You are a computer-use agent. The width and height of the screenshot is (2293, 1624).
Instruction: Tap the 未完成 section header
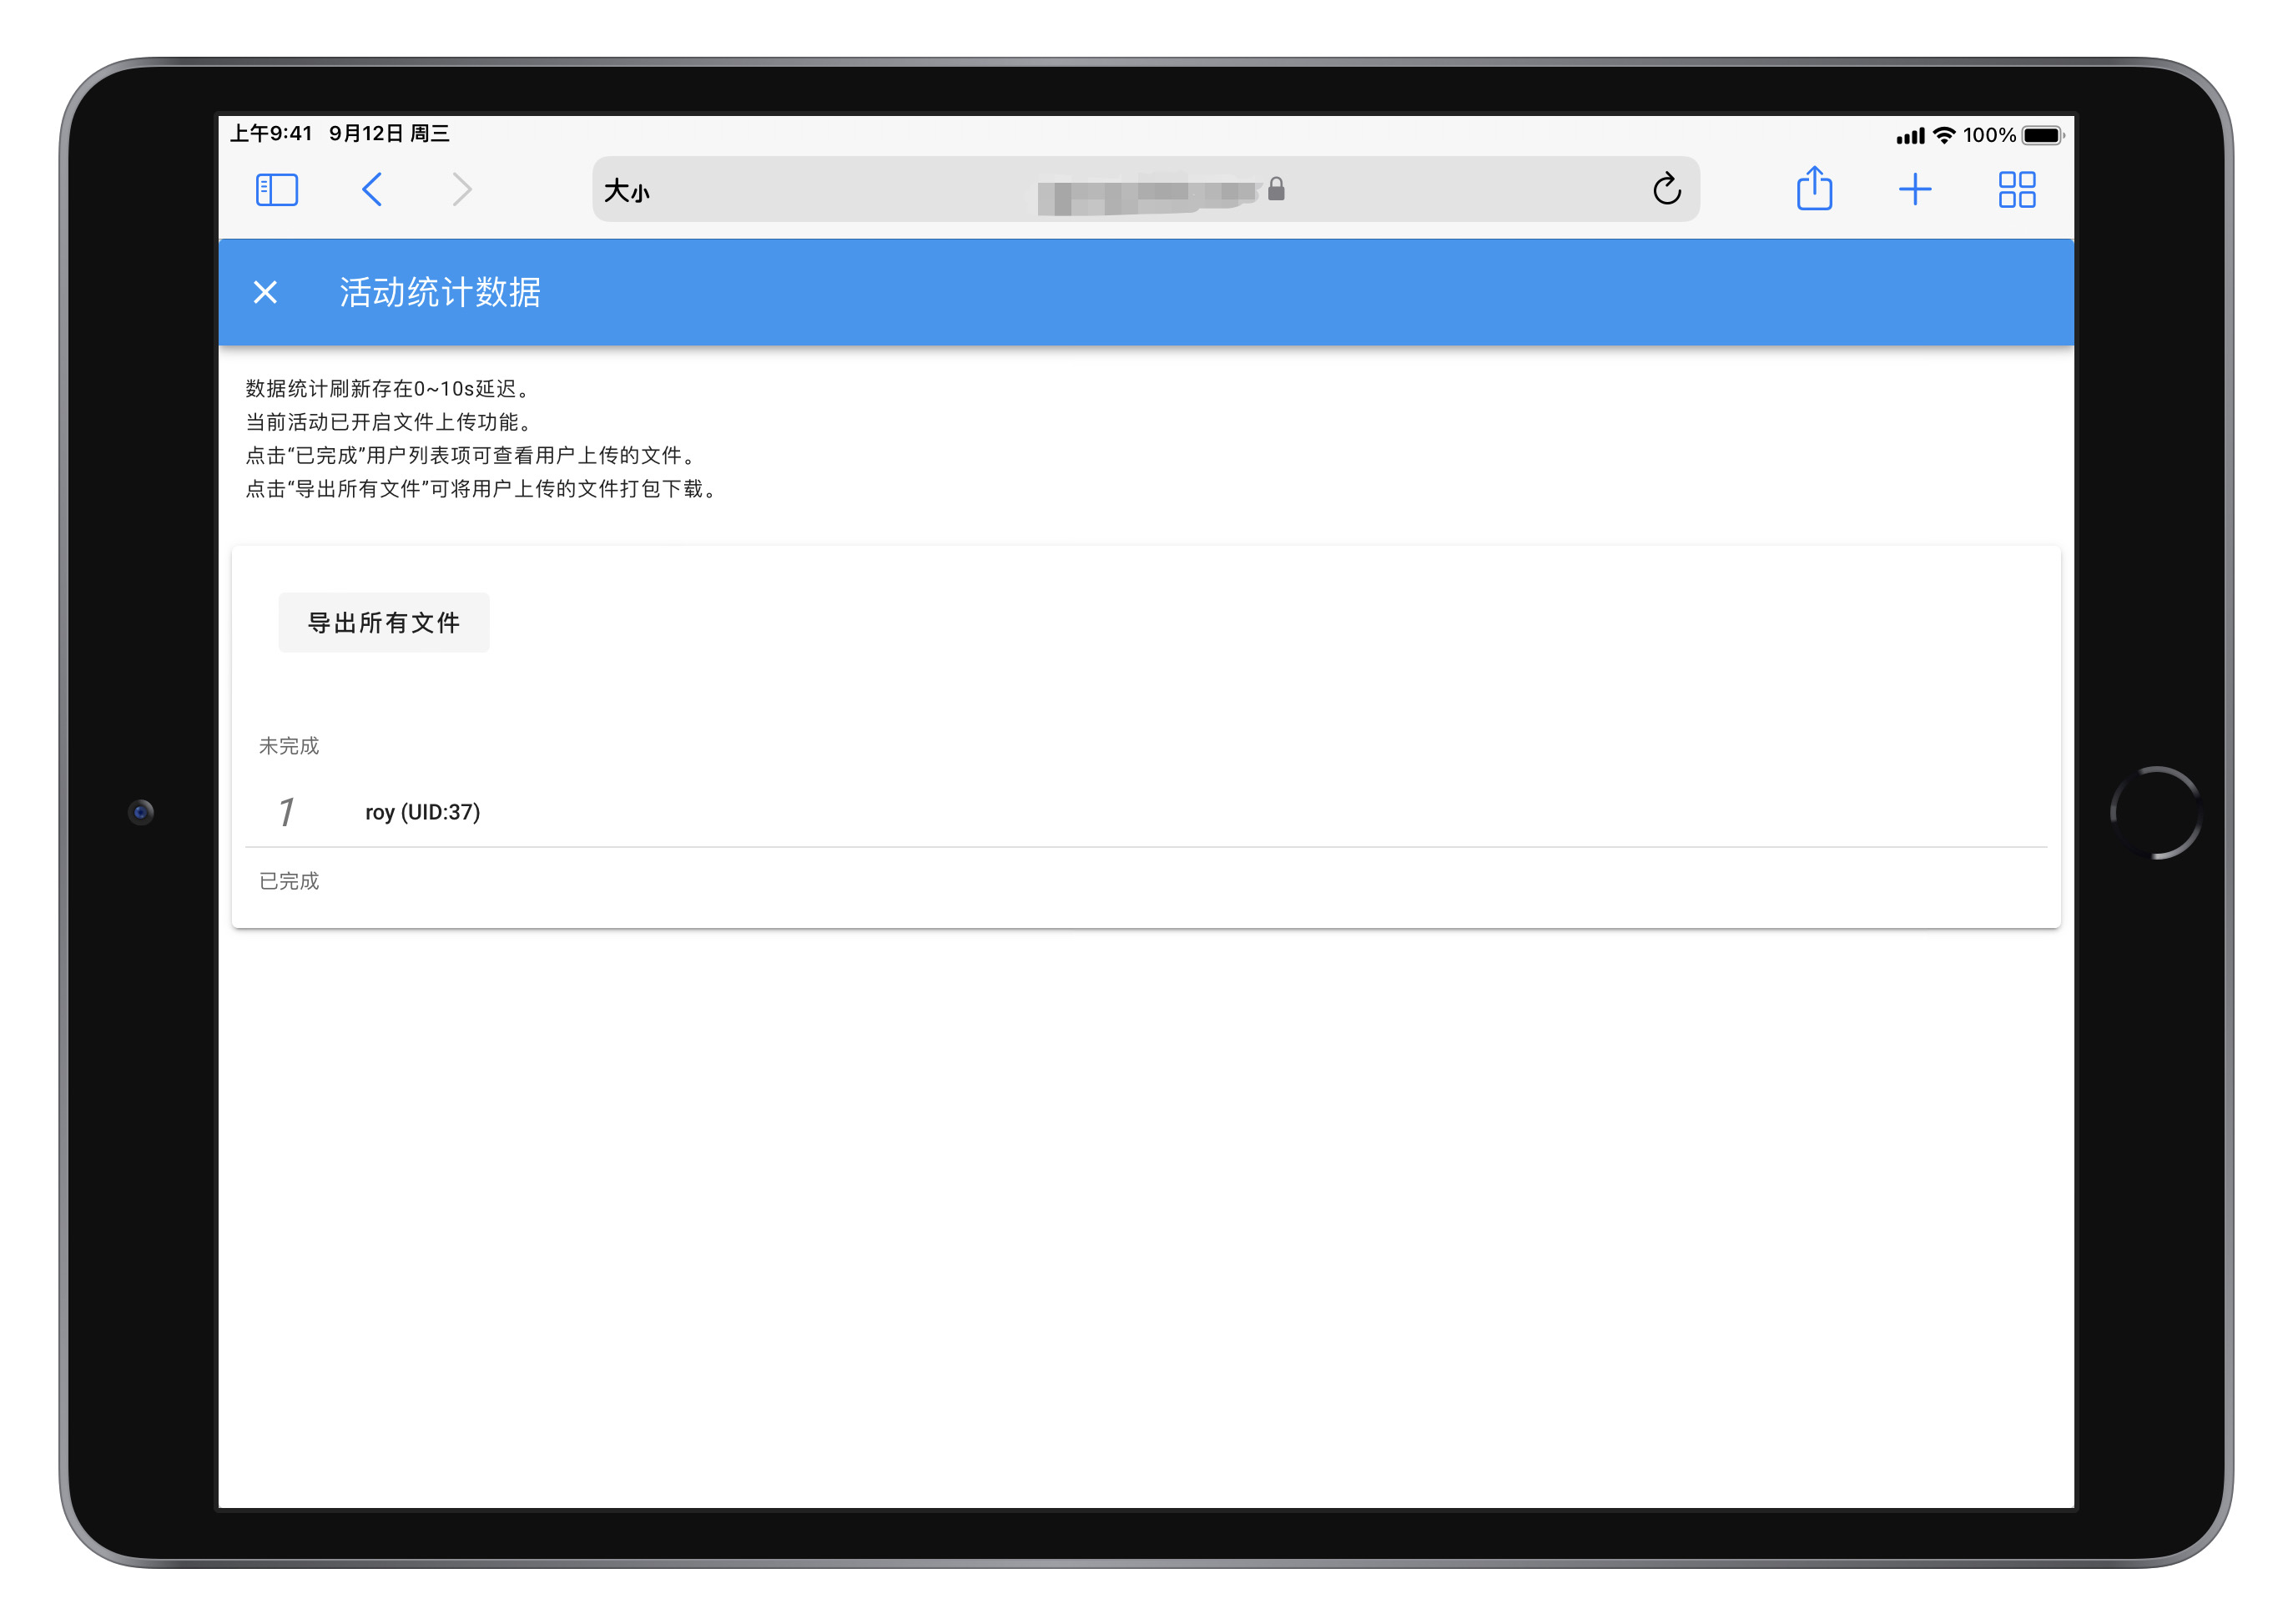(289, 746)
